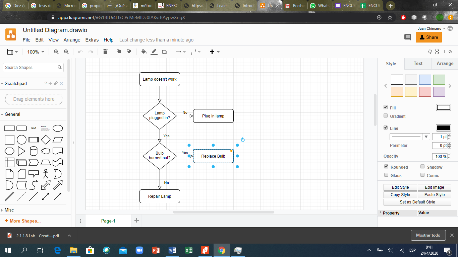Screen dimensions: 458x257
Task: Open the waypoints connector style dropdown
Action: point(195,52)
